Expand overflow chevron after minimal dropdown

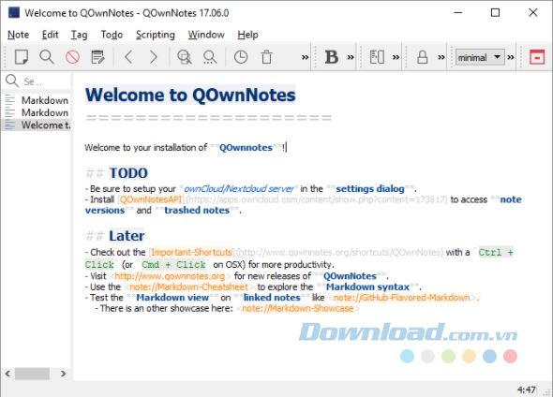click(511, 57)
